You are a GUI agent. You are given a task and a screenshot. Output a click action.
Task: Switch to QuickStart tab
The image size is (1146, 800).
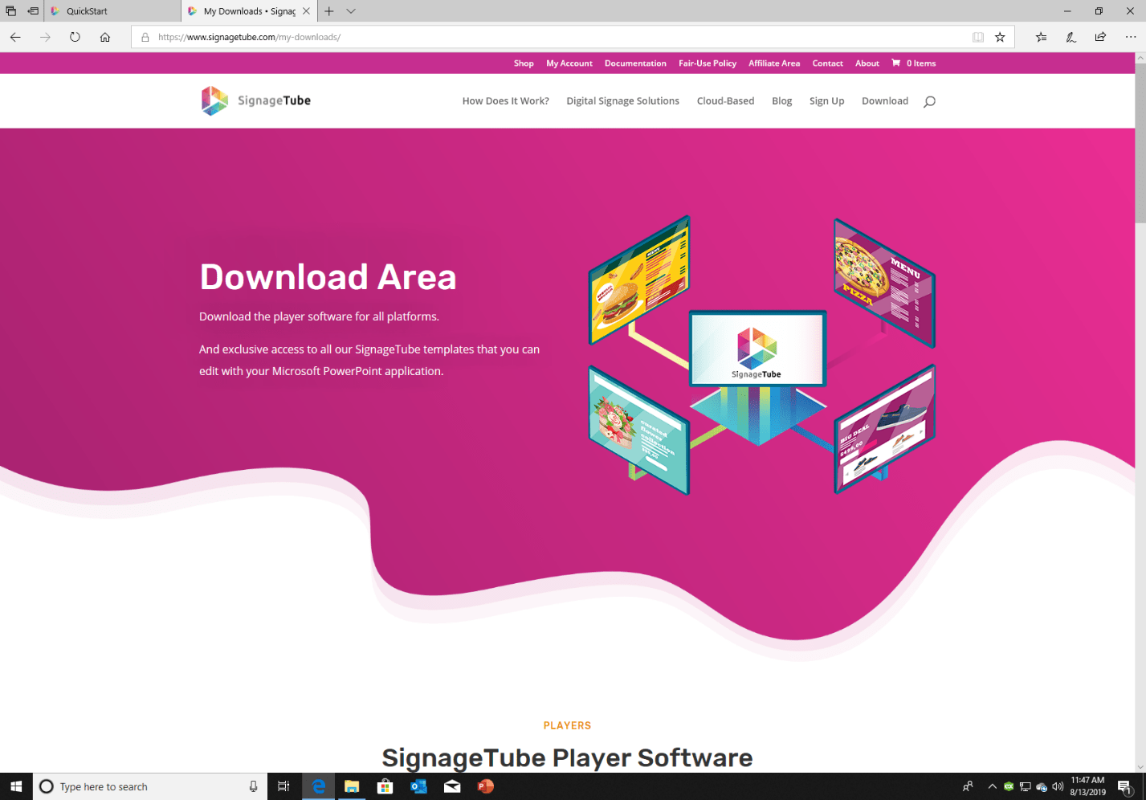(x=112, y=11)
